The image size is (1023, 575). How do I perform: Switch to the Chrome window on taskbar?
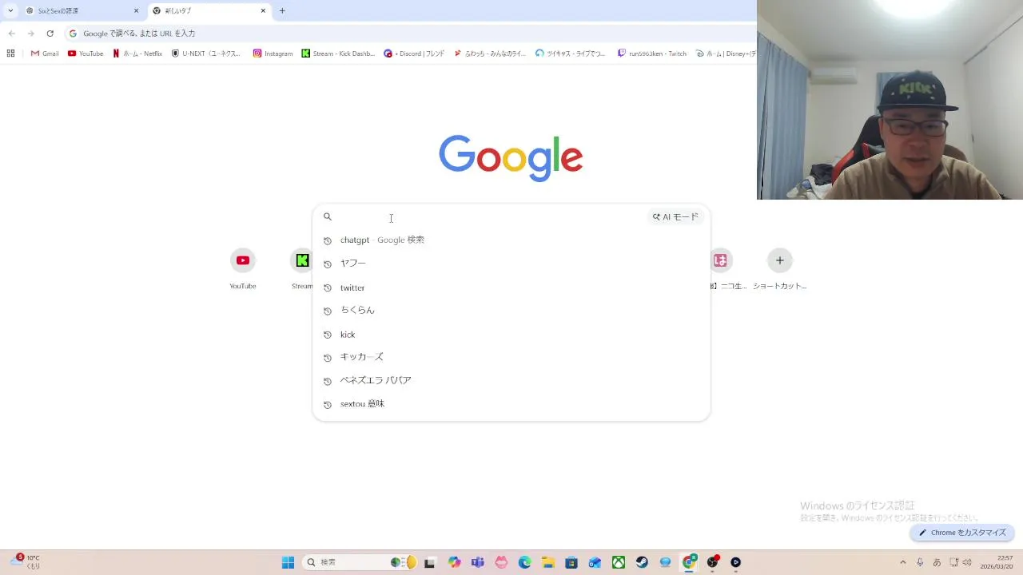689,562
